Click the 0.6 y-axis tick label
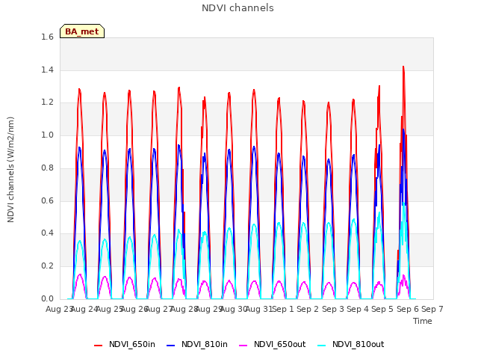The height and width of the screenshot is (359, 478). 47,200
